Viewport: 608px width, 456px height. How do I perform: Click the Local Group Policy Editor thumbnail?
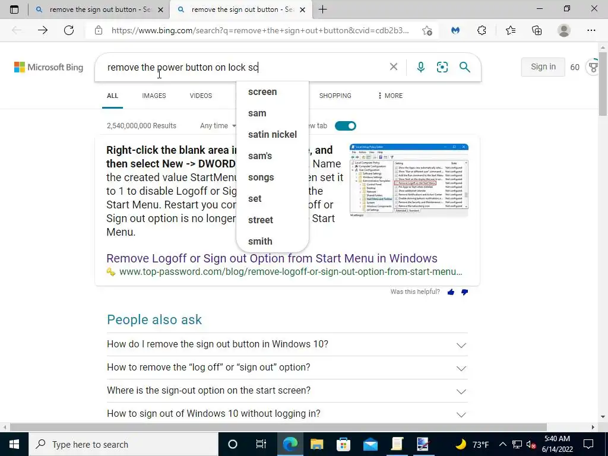click(408, 180)
